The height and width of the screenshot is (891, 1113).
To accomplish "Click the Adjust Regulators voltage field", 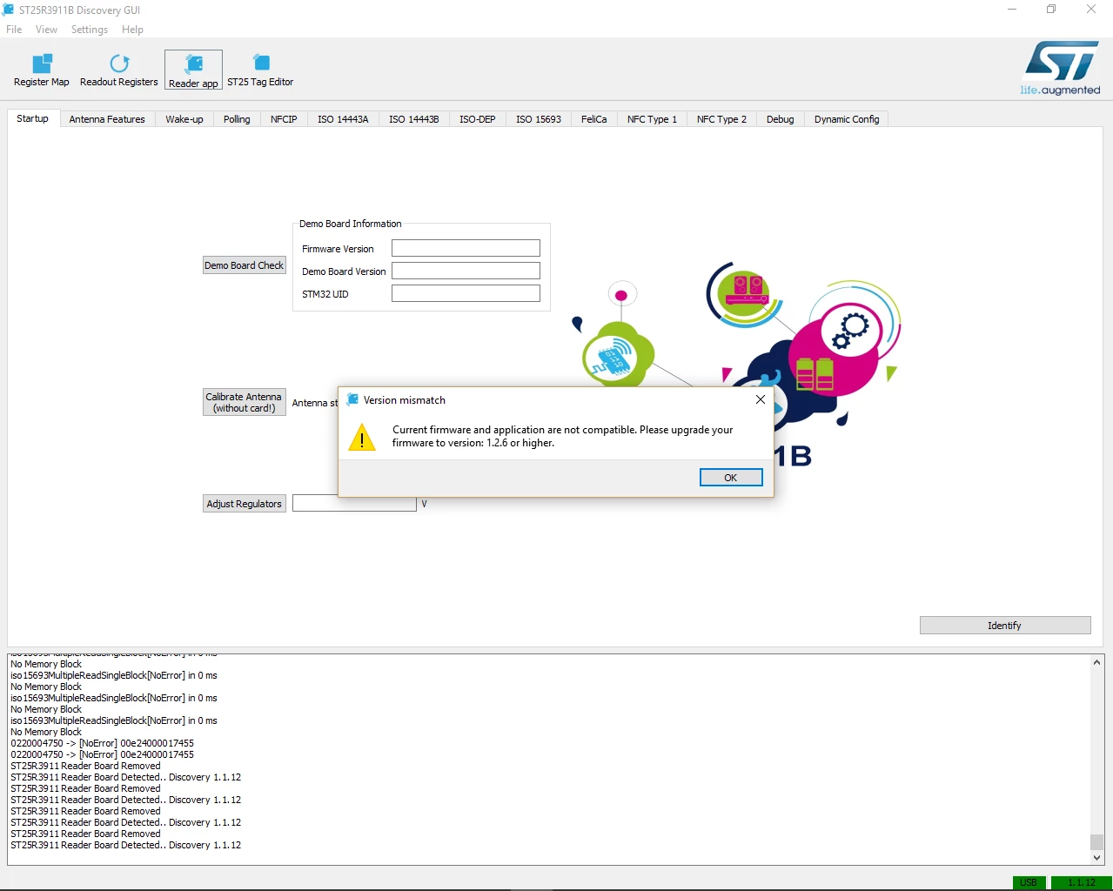I will (354, 504).
